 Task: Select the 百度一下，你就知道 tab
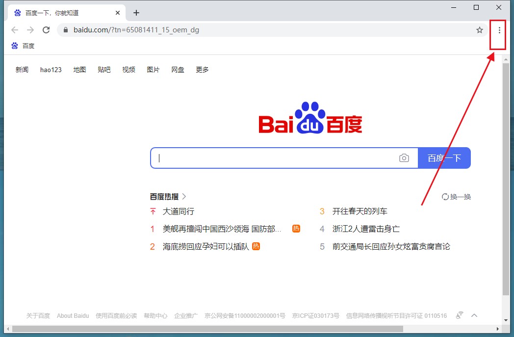click(x=66, y=13)
